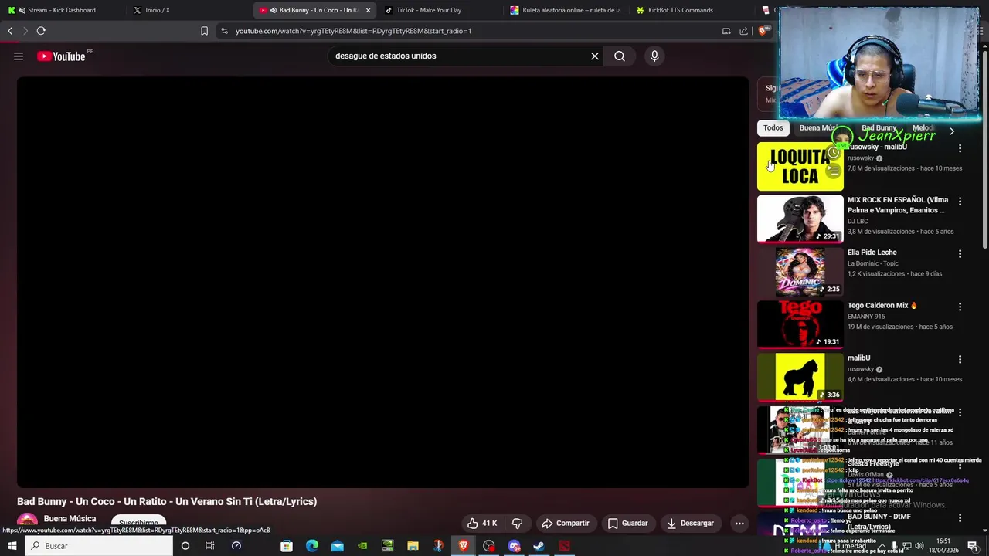
Task: Show more filter chips with right arrow
Action: 952,131
